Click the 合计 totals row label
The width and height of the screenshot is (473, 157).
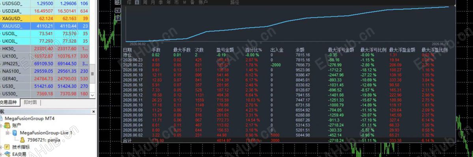click(x=127, y=140)
